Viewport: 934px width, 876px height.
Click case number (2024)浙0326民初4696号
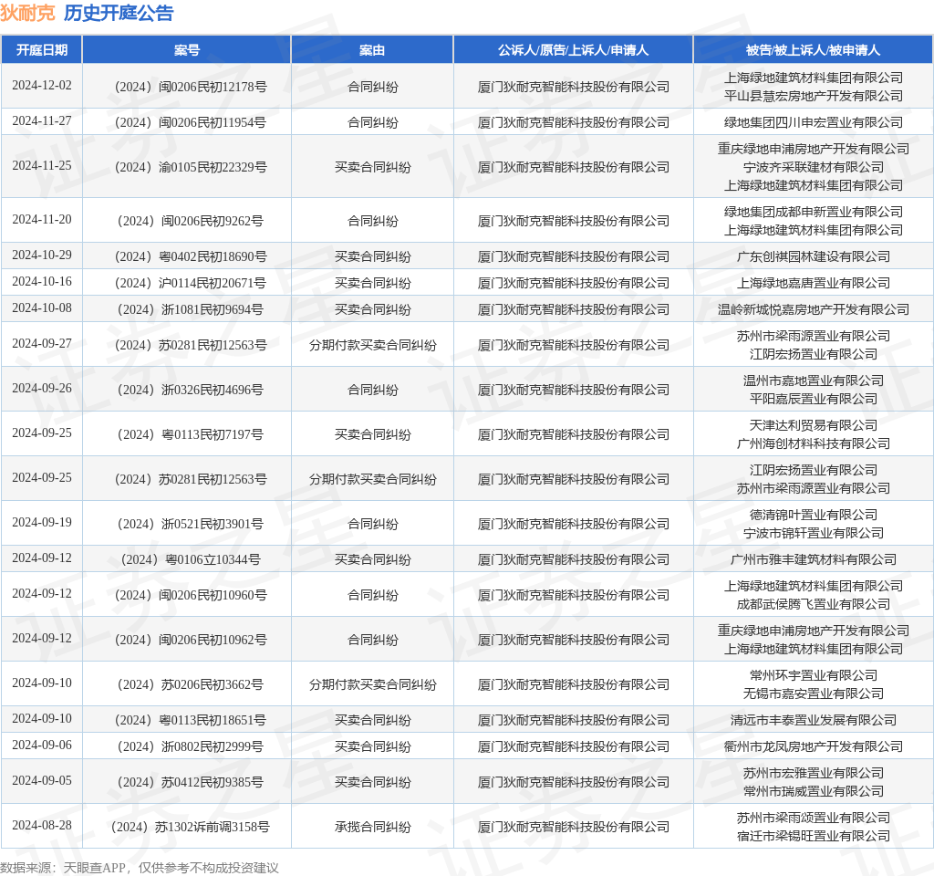tap(191, 391)
